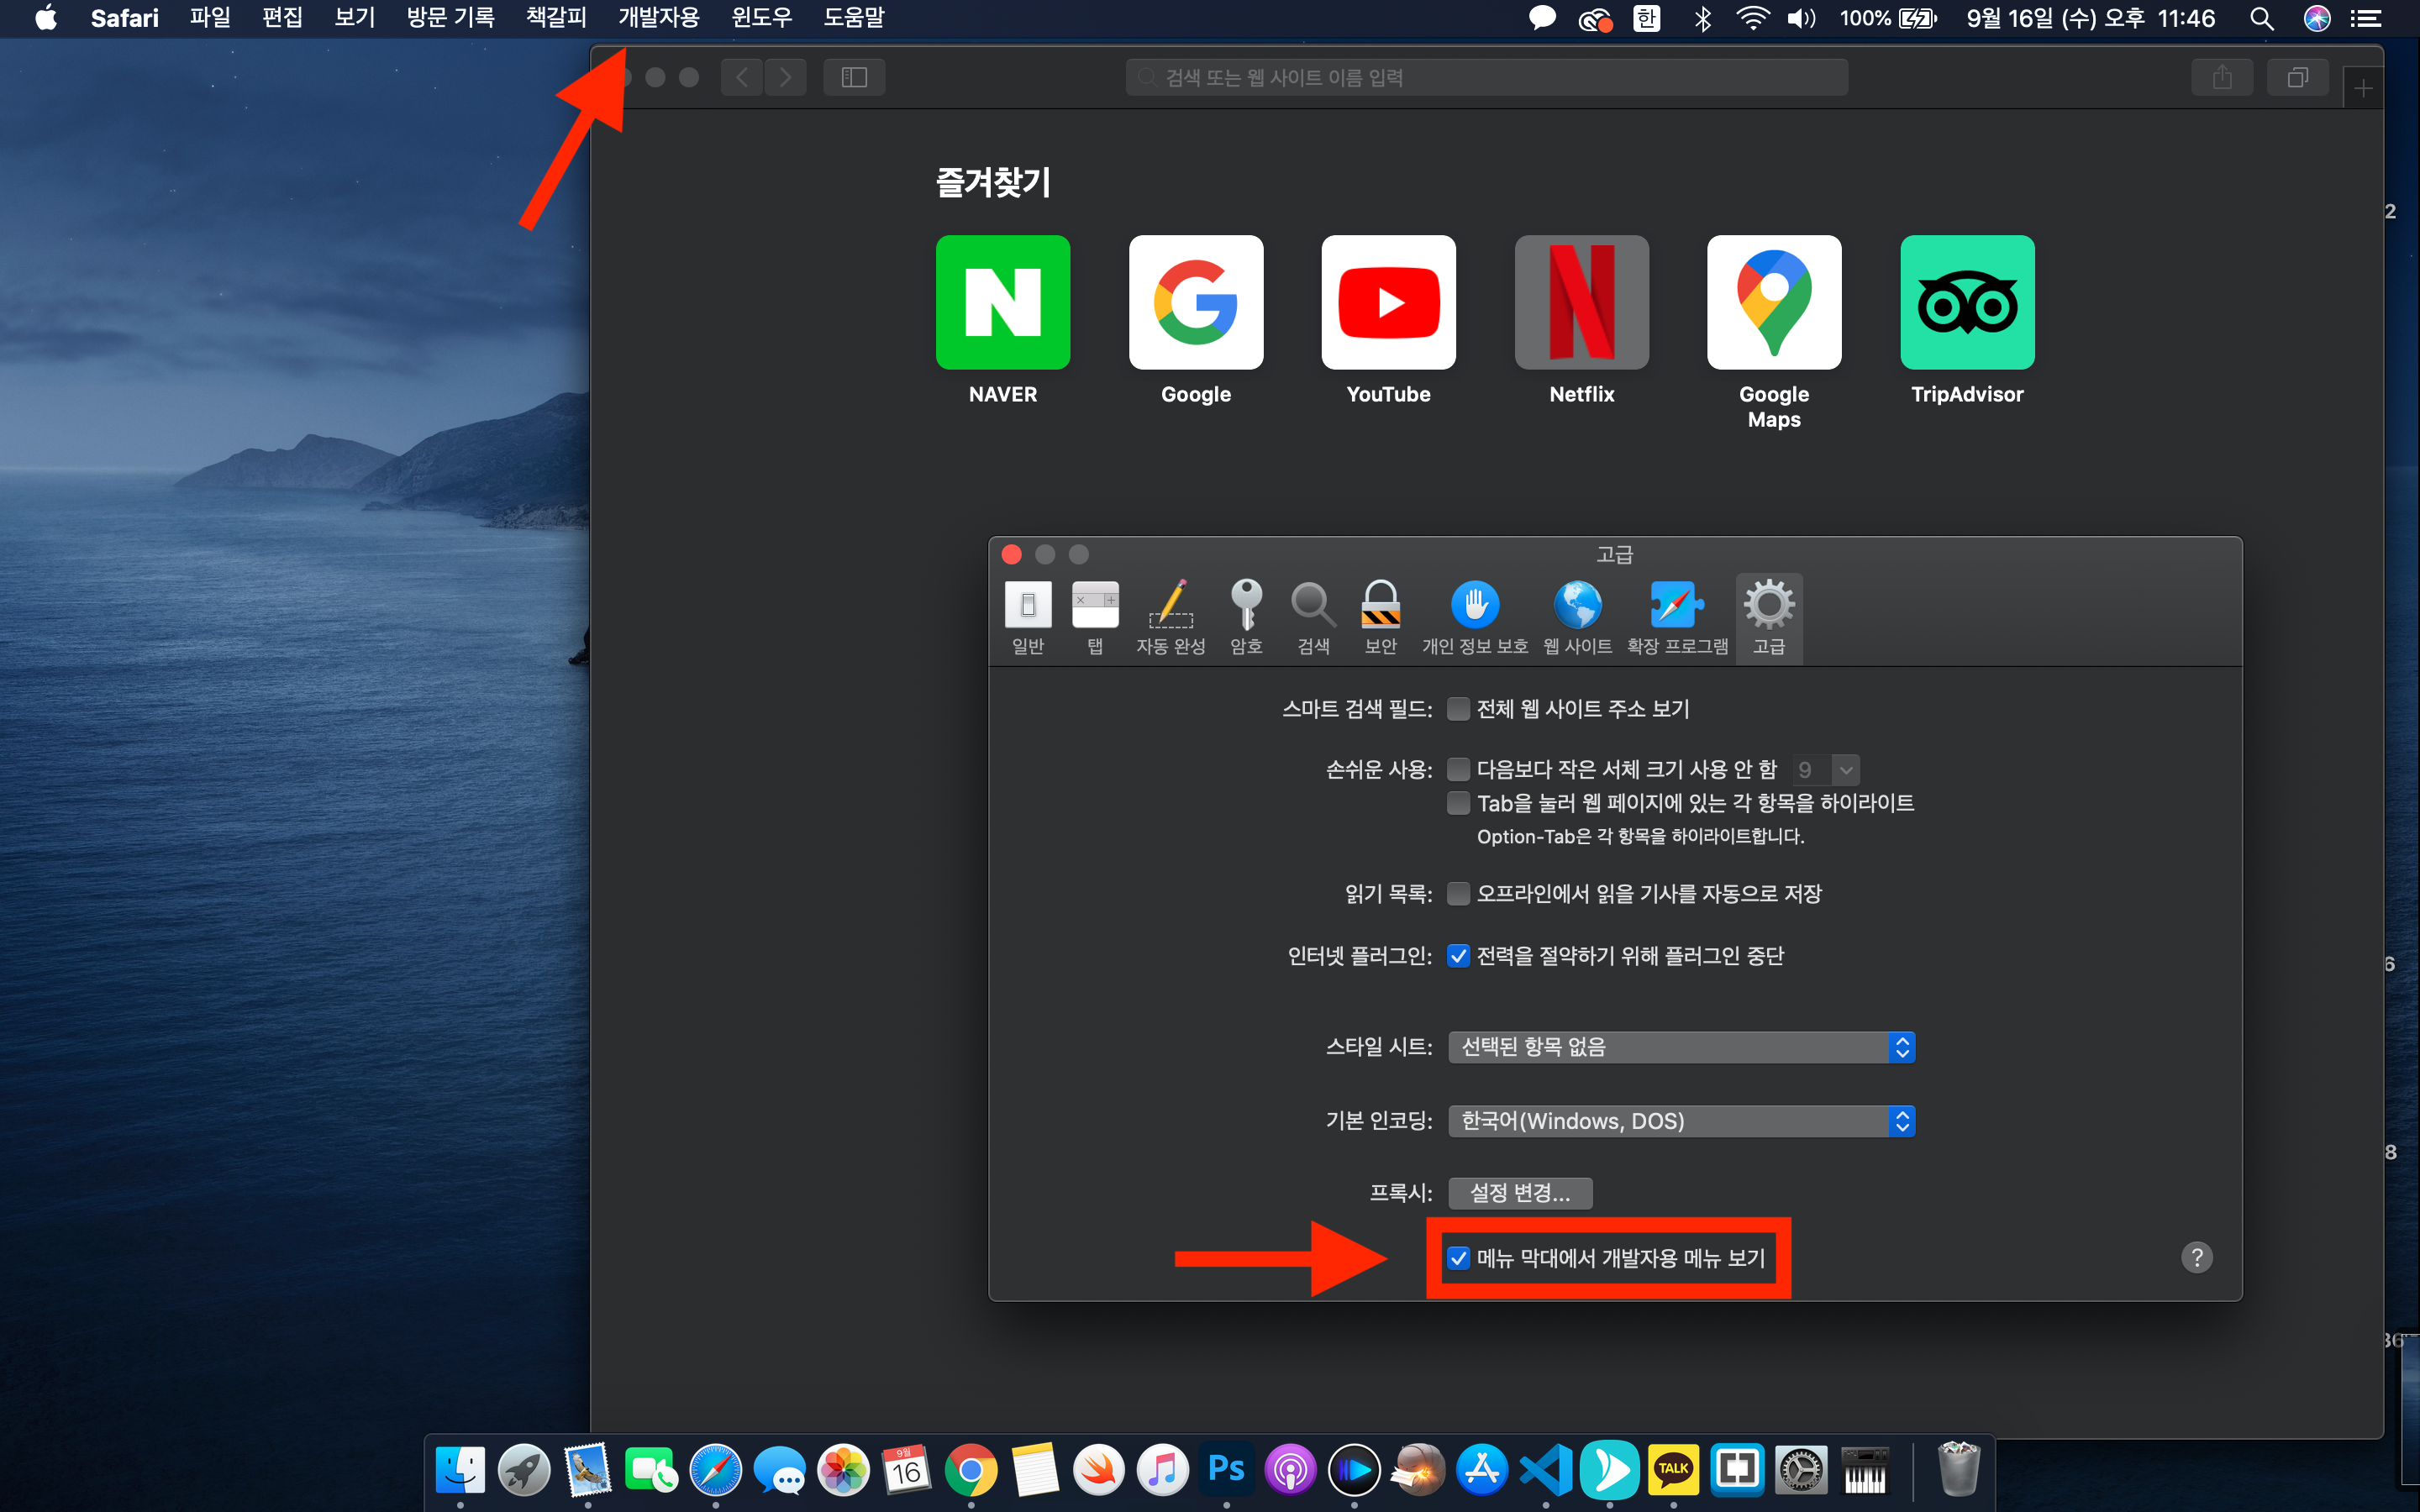This screenshot has height=1512, width=2420.
Task: Expand the style sheet (스타일 시트) dropdown
Action: [1681, 1047]
